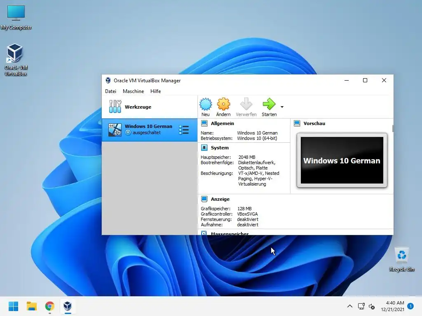Click the Windows 10 German preview thumbnail
422x316 pixels.
(x=342, y=160)
